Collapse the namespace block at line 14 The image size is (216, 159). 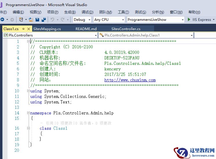(28, 113)
